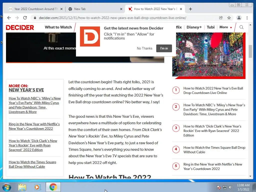
Task: Click the volume speaker tray icon
Action: click(x=231, y=187)
